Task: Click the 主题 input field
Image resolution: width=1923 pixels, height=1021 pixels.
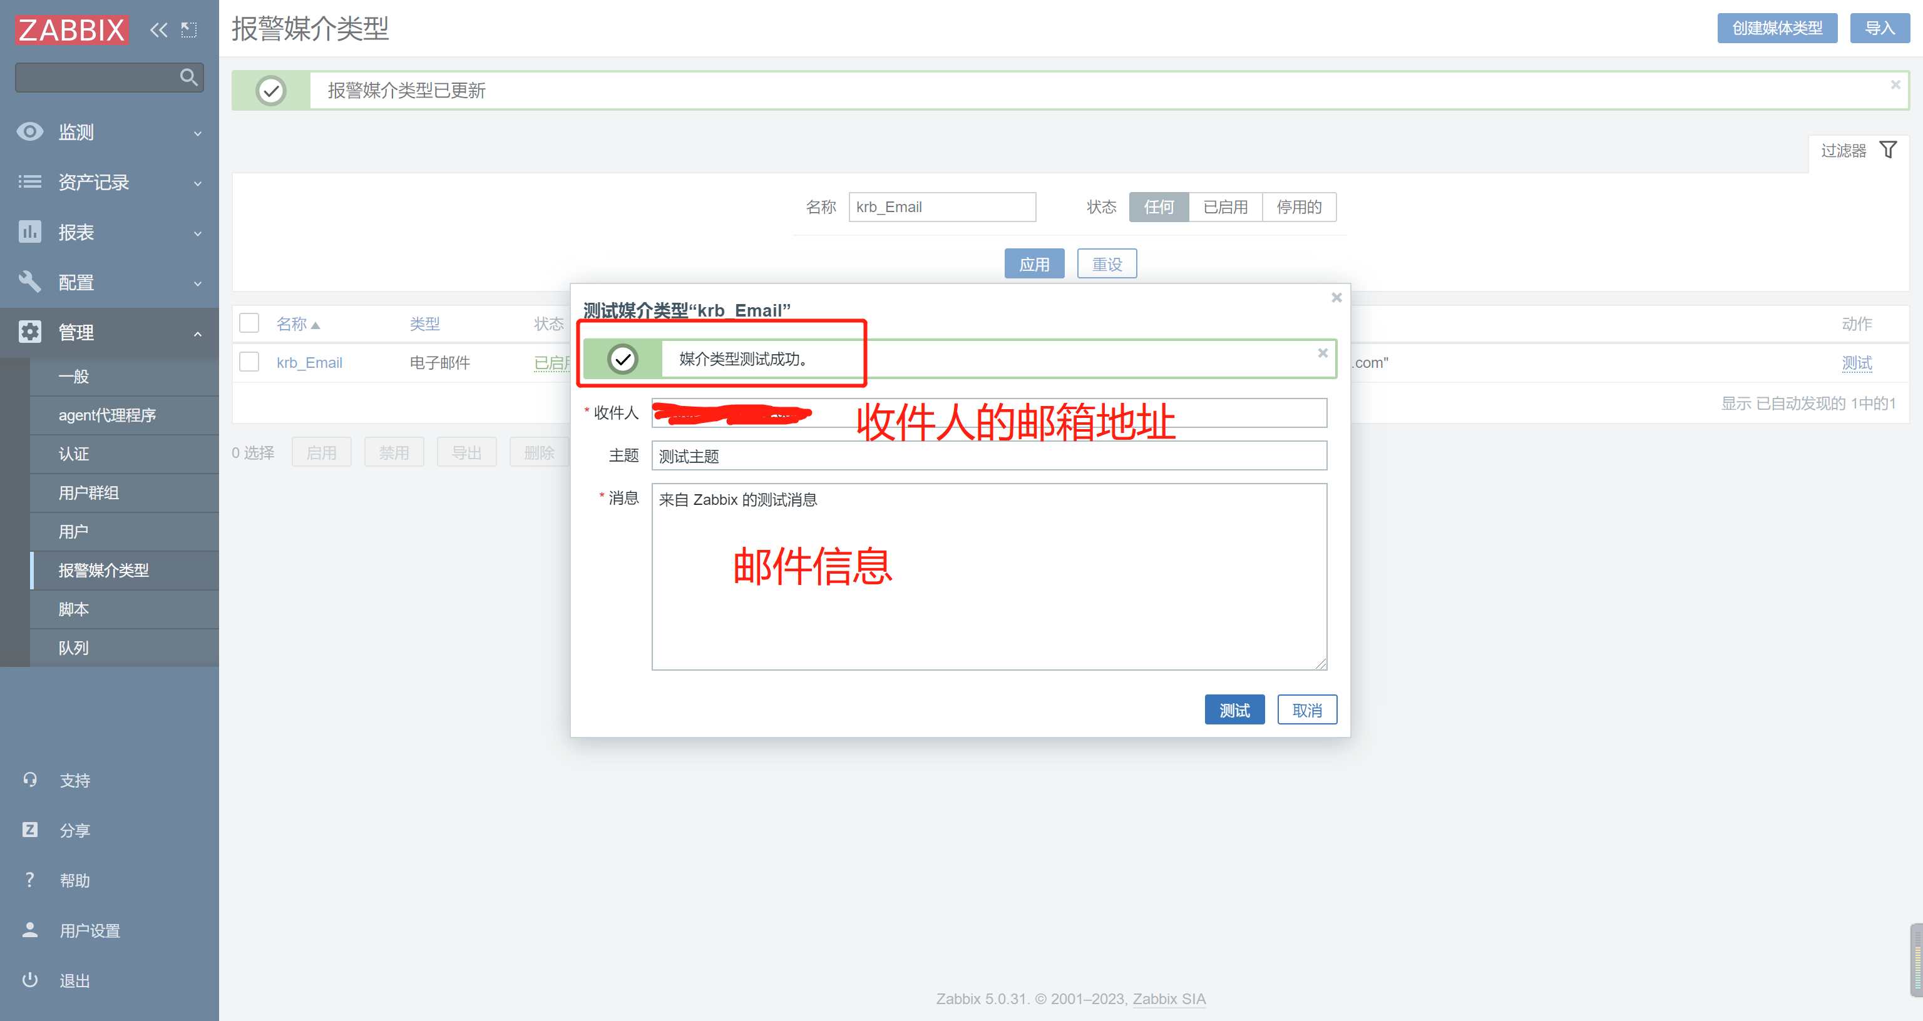Action: pos(989,455)
